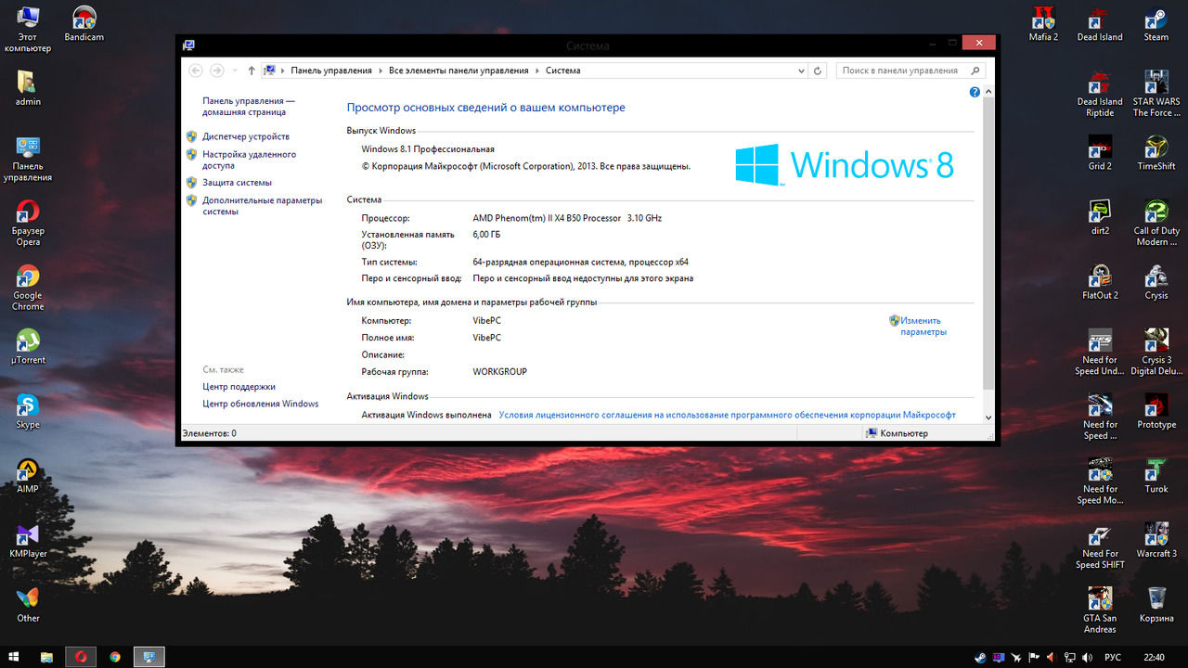Select the Google Chrome desktop icon
Screen dimensions: 1188x668
pyautogui.click(x=28, y=288)
